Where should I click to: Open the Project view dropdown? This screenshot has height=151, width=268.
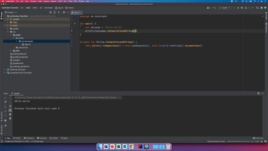[x=11, y=12]
